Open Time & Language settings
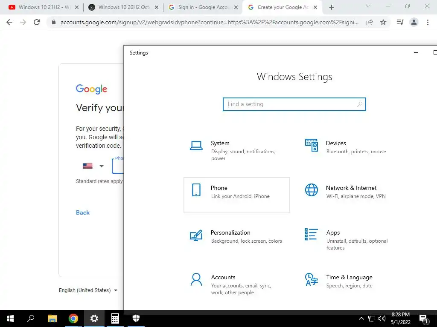 tap(352, 285)
